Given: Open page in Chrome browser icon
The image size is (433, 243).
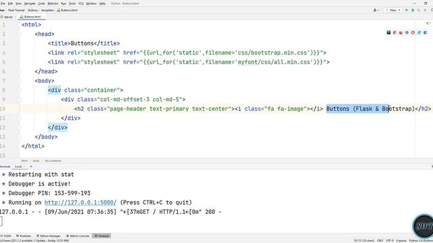Looking at the screenshot, I should click(394, 32).
